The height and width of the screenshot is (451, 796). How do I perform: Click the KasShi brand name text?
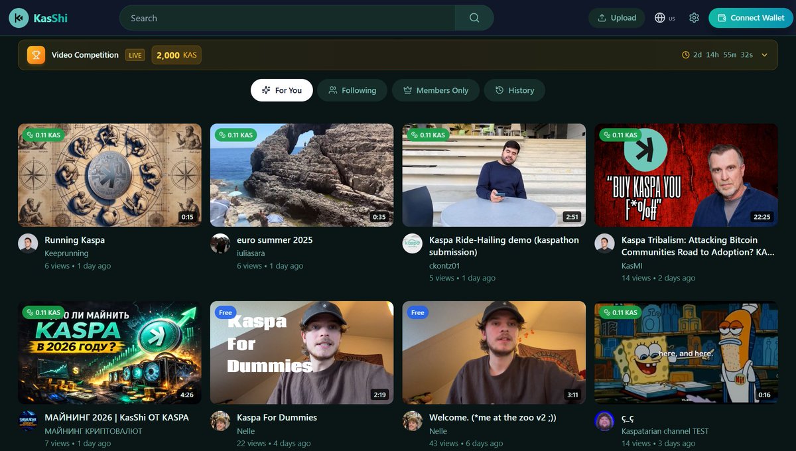tap(50, 19)
